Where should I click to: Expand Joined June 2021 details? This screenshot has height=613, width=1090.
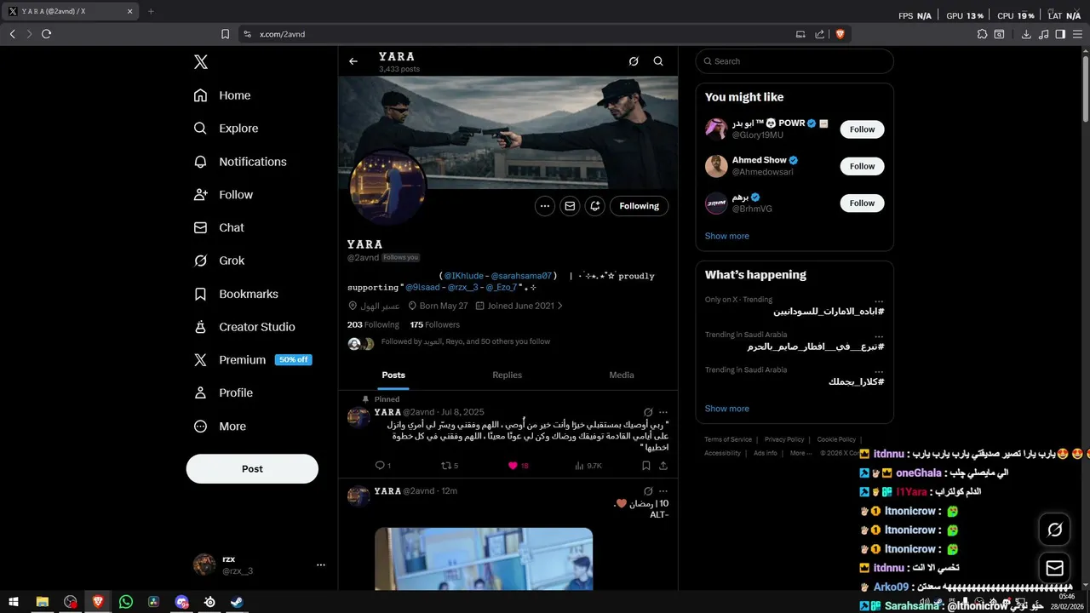coord(519,306)
